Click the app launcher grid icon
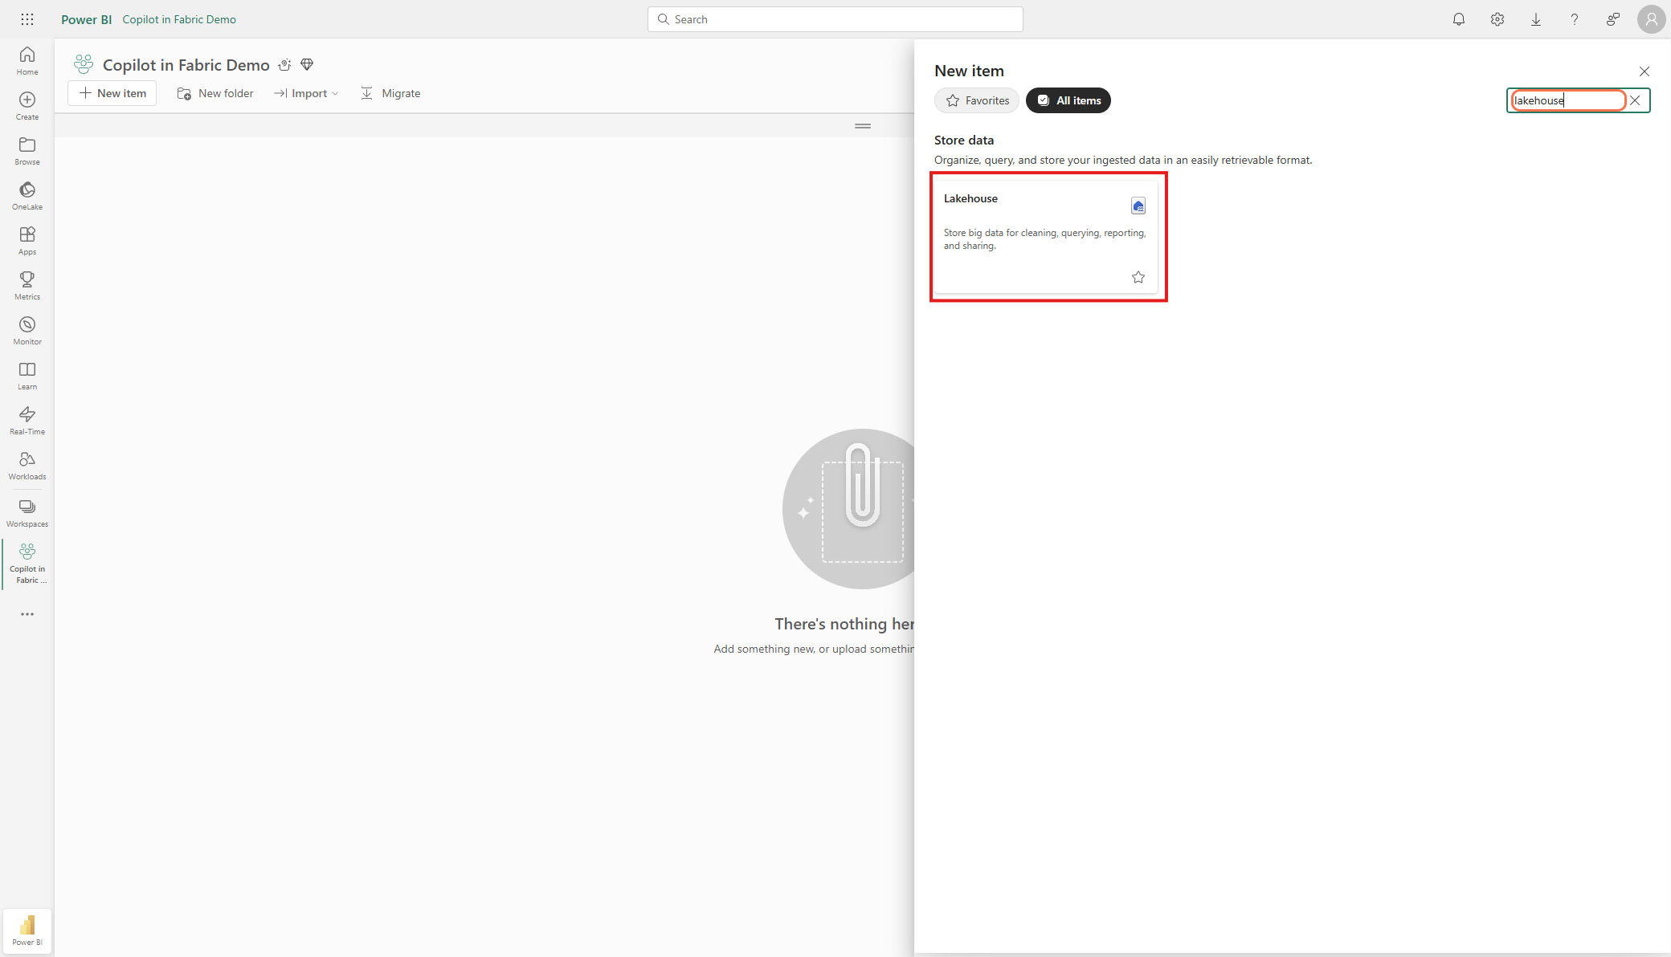This screenshot has width=1671, height=957. coord(27,19)
